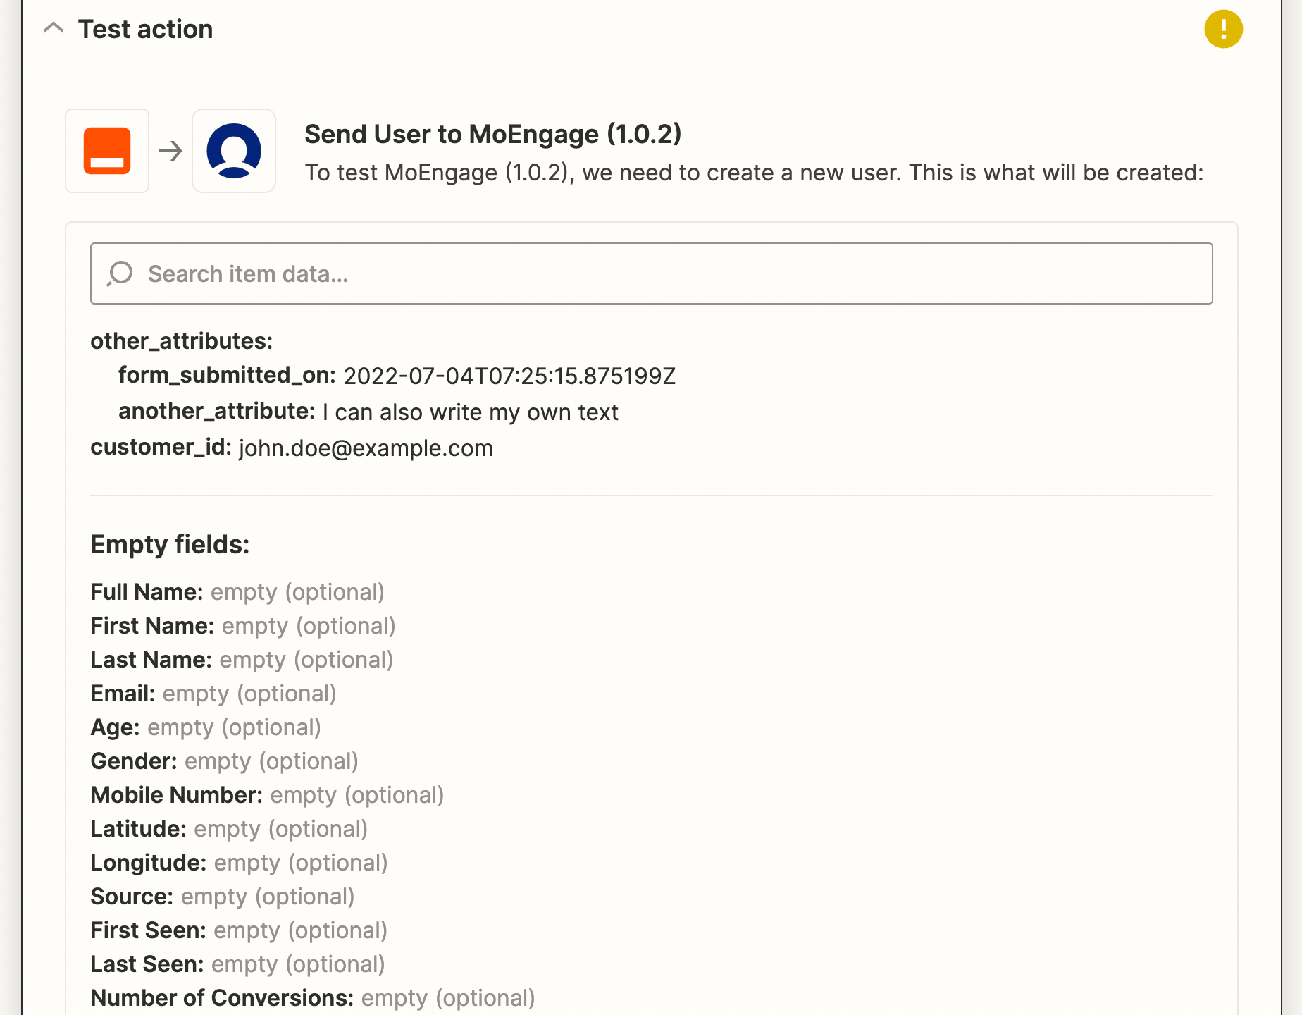Click the orange trigger app icon
The image size is (1302, 1015).
(107, 151)
